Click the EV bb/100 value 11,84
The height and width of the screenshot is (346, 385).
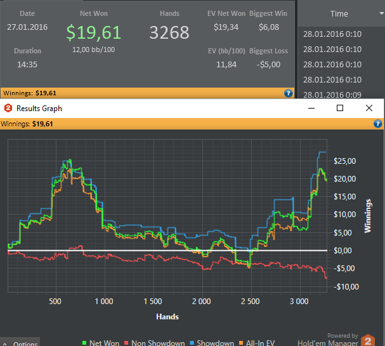226,64
